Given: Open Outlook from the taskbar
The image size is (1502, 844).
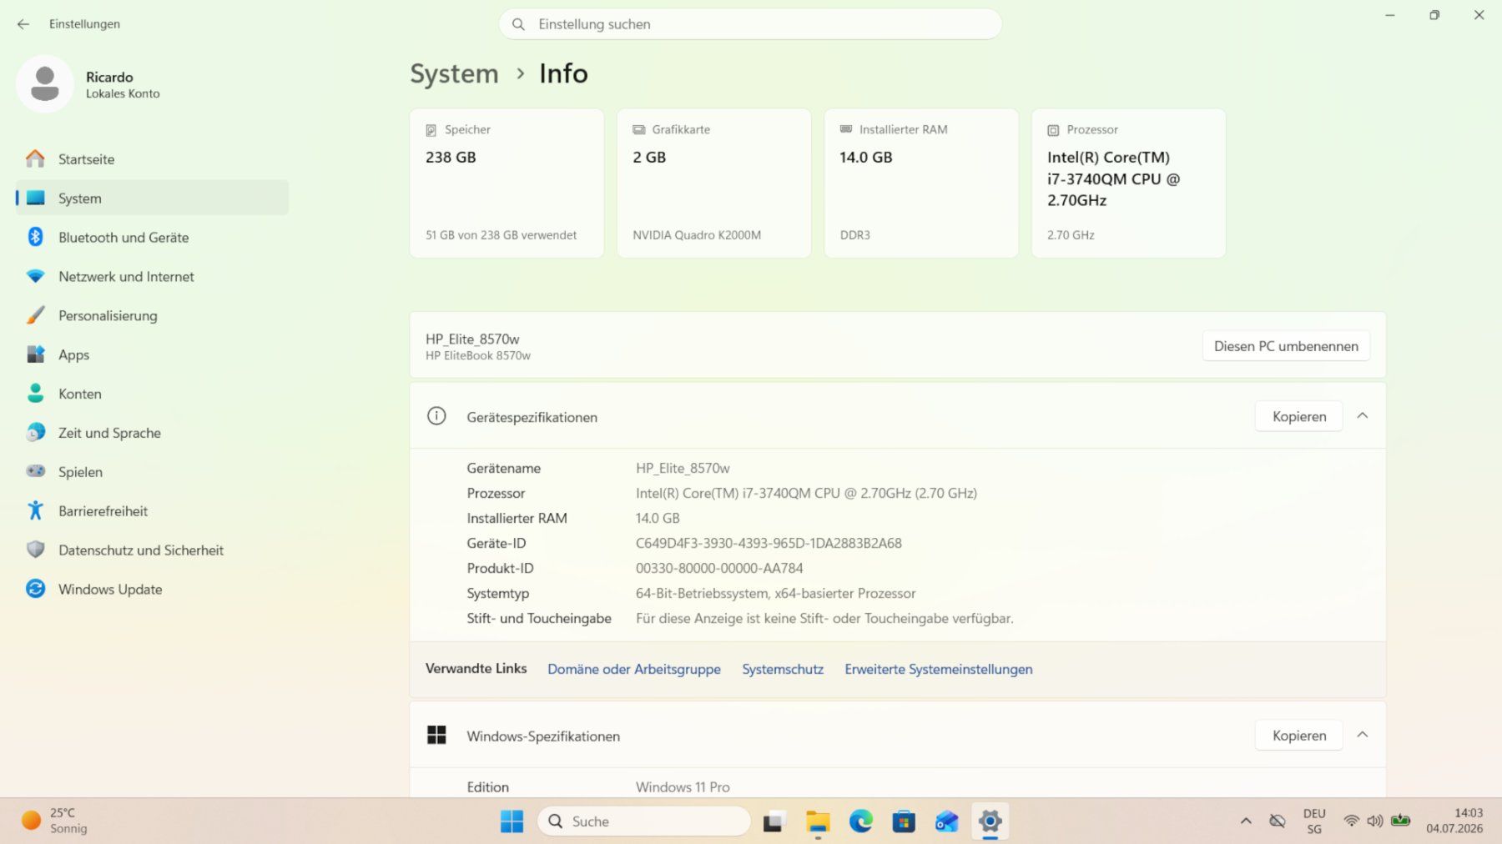Looking at the screenshot, I should coord(946,821).
